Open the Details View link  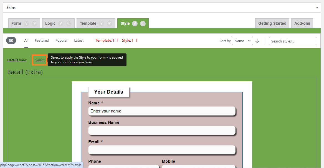(x=17, y=60)
